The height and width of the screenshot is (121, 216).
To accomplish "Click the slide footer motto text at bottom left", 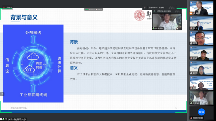I will point(19,108).
